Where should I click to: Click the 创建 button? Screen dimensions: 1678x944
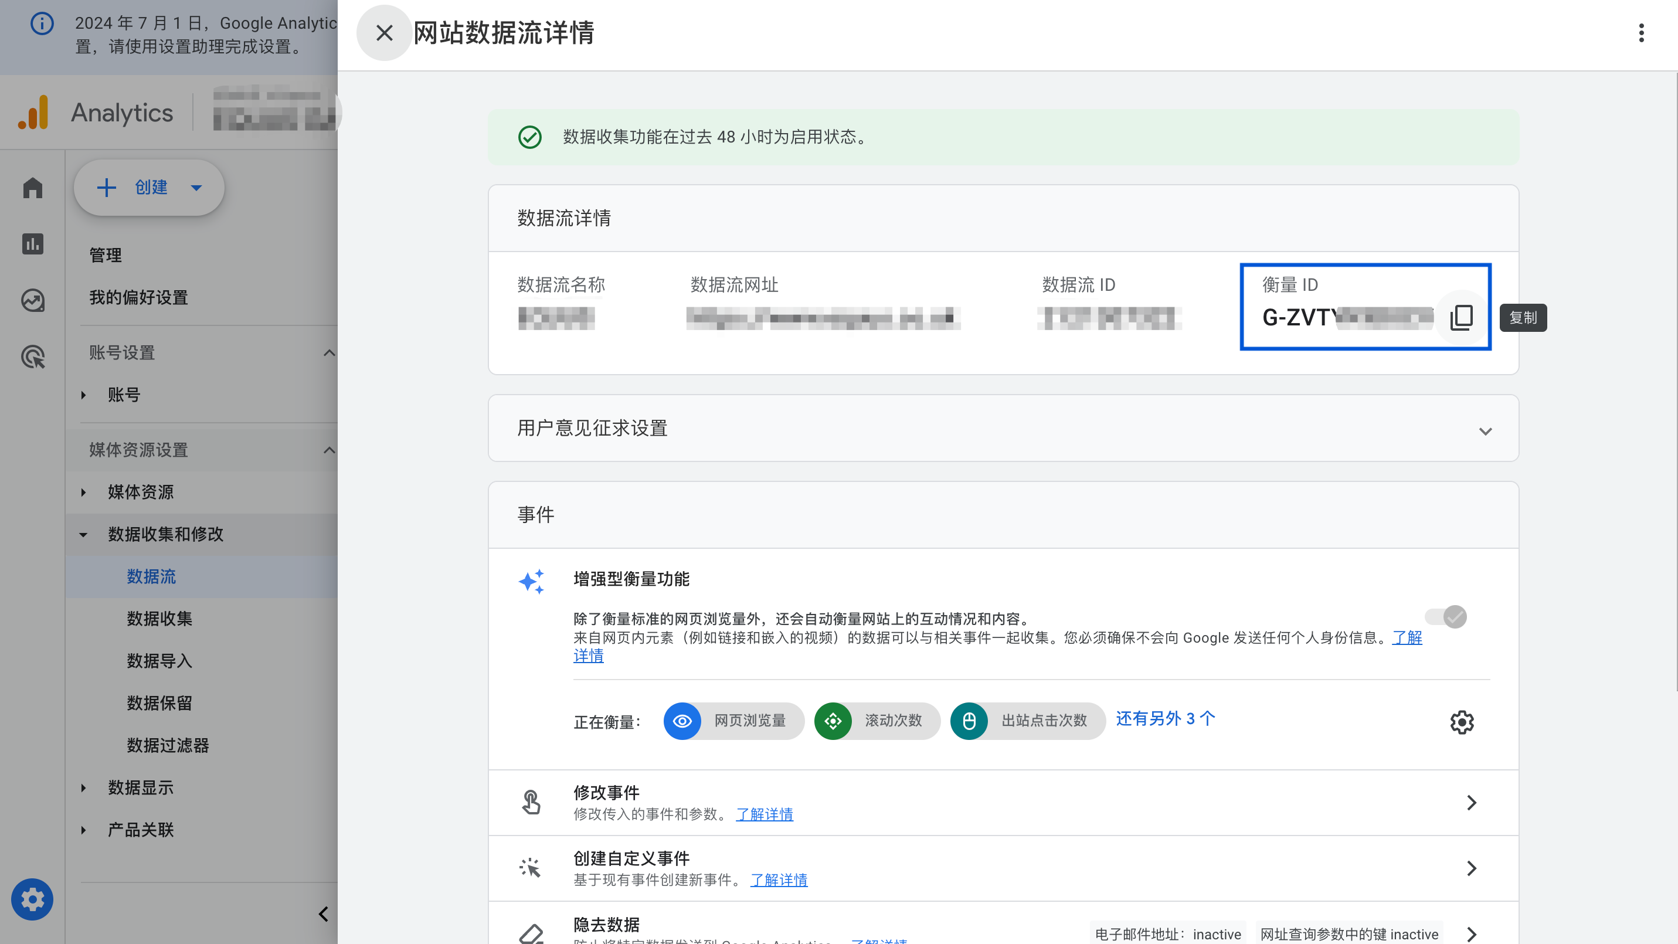[x=149, y=188]
